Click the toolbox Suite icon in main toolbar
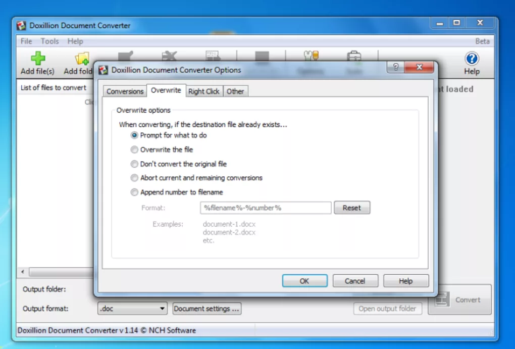The image size is (515, 349). pos(354,56)
